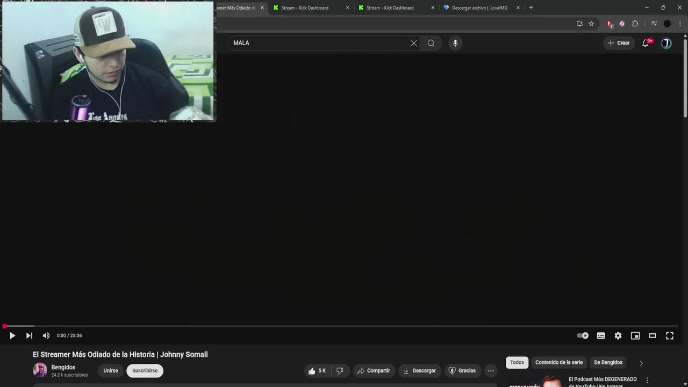This screenshot has height=387, width=688.
Task: Open video player settings gear
Action: [x=618, y=335]
